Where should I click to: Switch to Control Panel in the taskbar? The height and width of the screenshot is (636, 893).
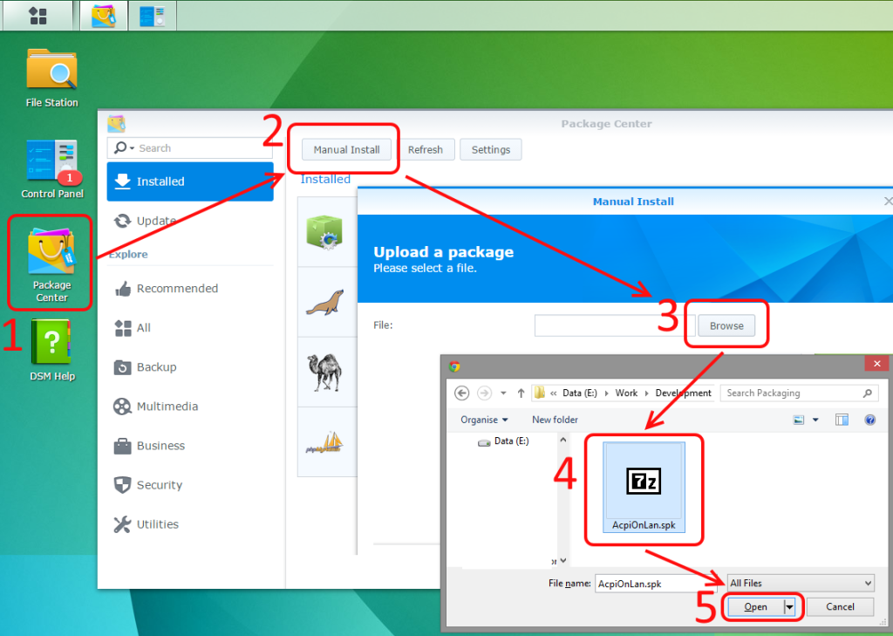(152, 16)
